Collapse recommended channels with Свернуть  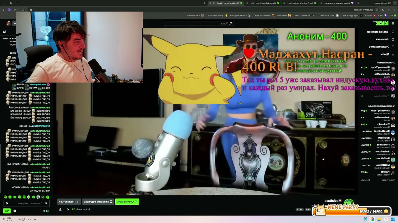[x=366, y=180]
